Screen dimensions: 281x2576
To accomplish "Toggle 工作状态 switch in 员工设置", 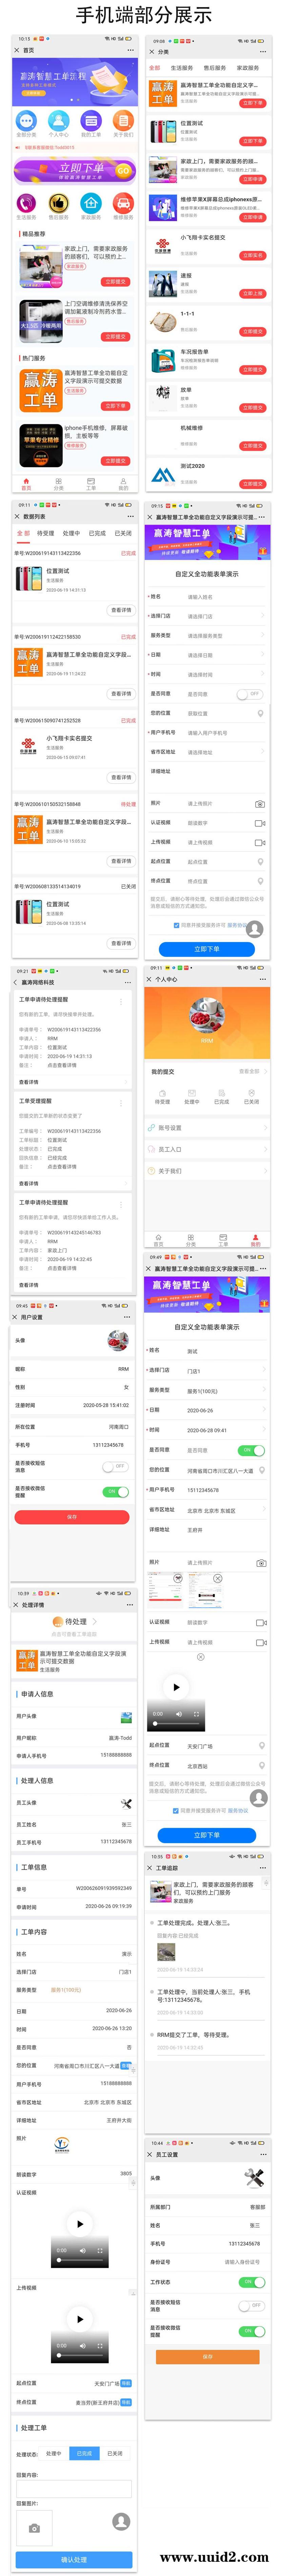I will tap(252, 2282).
